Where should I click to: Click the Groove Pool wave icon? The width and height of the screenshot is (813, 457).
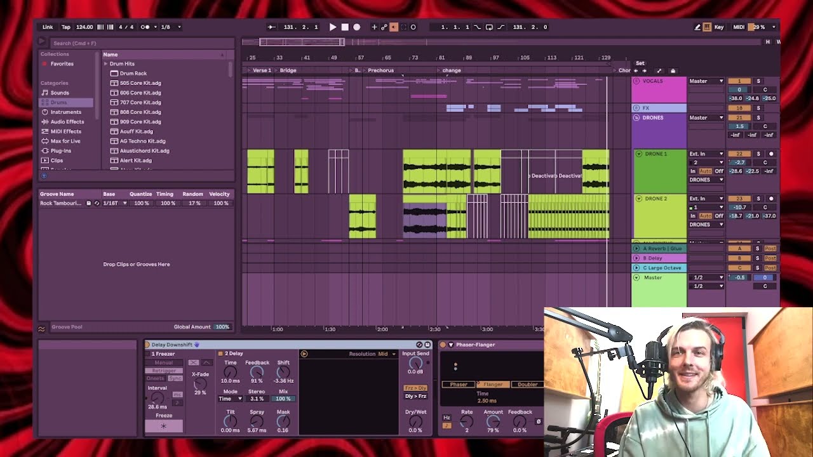click(x=42, y=329)
